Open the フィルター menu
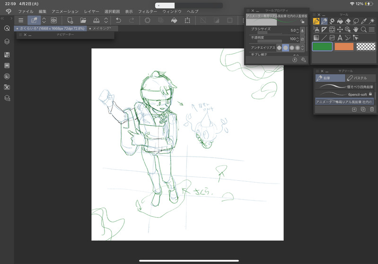Screen dimensions: 378x264 (x=148, y=11)
